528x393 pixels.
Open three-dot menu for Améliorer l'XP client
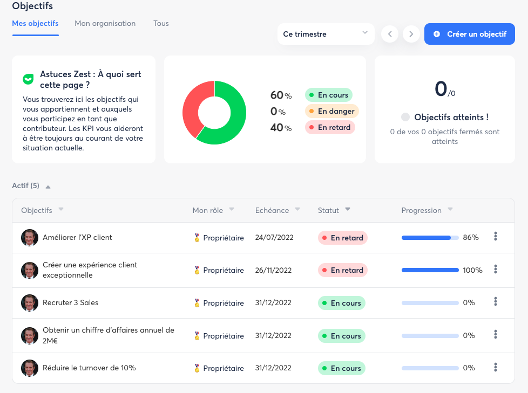(495, 237)
